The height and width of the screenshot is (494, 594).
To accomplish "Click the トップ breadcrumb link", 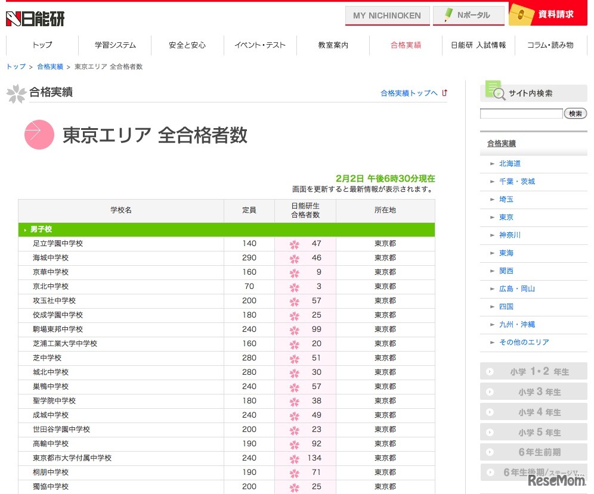I will click(x=15, y=67).
